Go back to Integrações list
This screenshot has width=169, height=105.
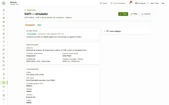[30, 10]
